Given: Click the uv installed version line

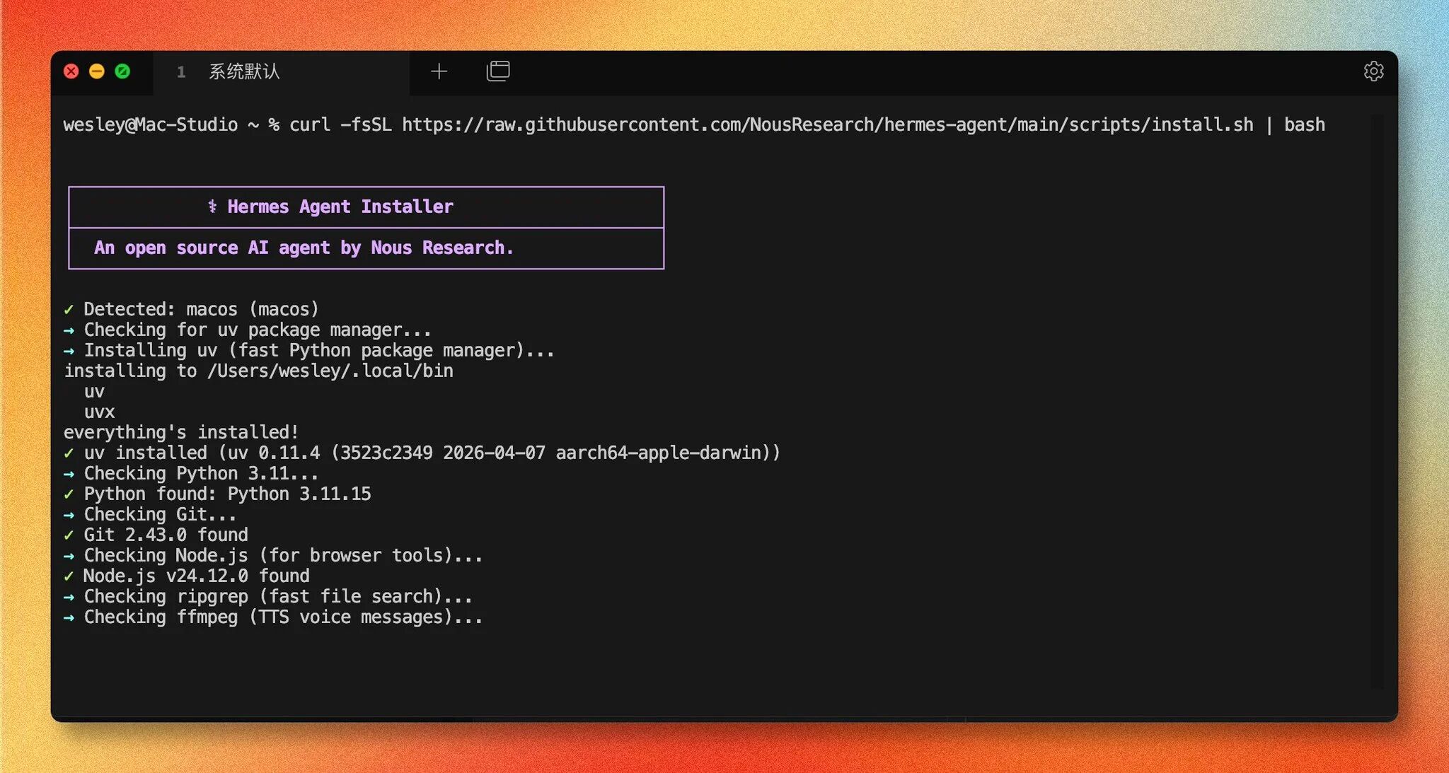Looking at the screenshot, I should (432, 453).
